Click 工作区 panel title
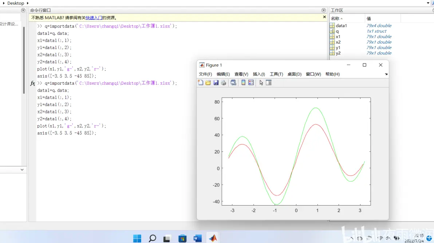434x243 pixels. [337, 10]
